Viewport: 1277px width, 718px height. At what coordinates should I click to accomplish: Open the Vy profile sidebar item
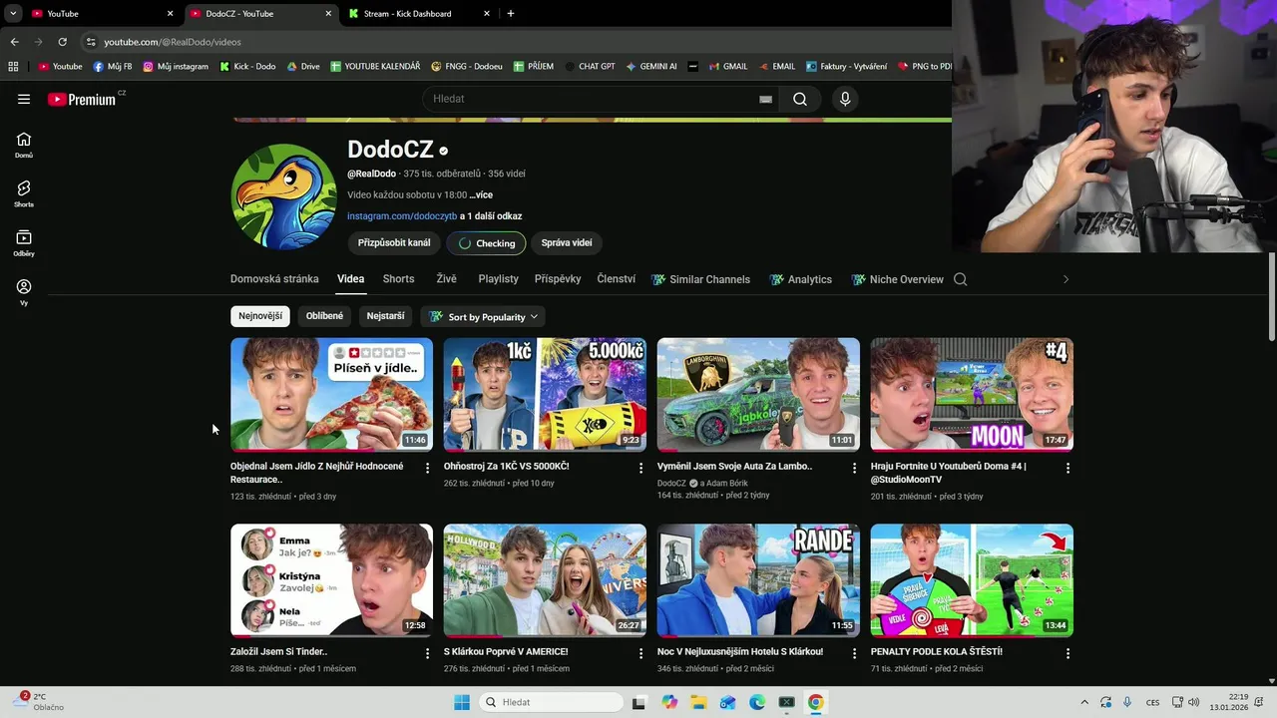coord(24,292)
